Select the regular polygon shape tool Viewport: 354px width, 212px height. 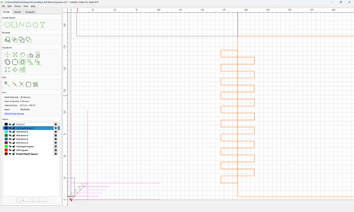point(35,25)
